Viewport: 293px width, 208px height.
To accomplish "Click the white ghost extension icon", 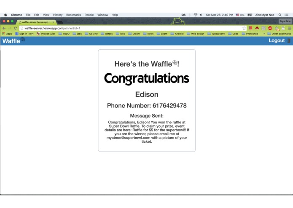I will click(x=283, y=28).
